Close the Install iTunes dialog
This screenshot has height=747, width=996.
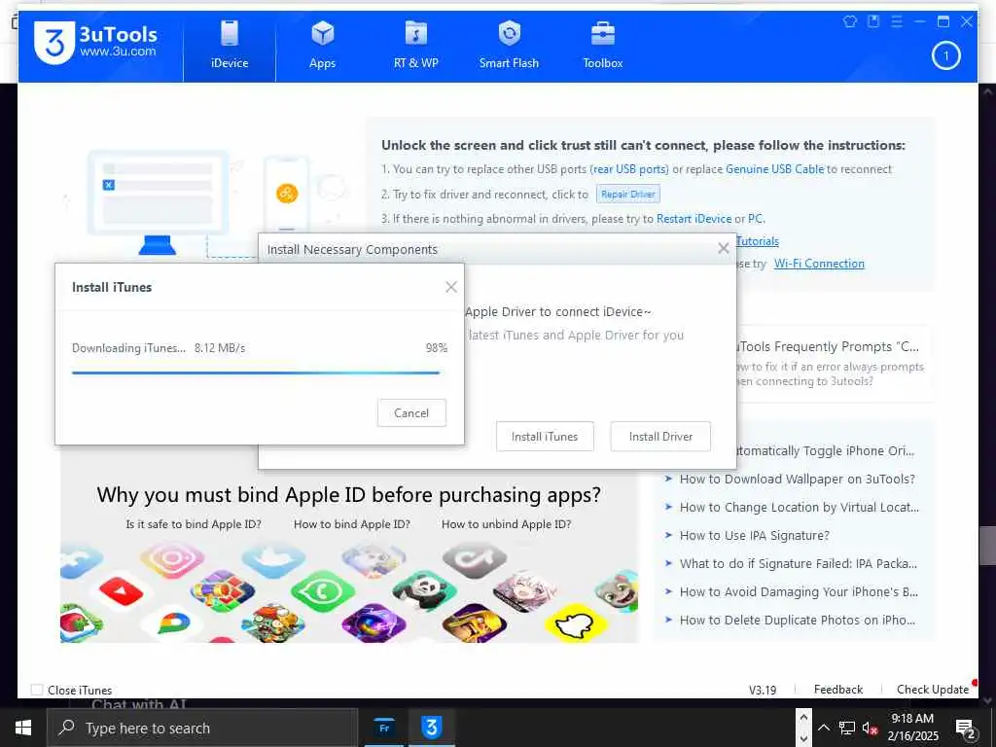[451, 287]
